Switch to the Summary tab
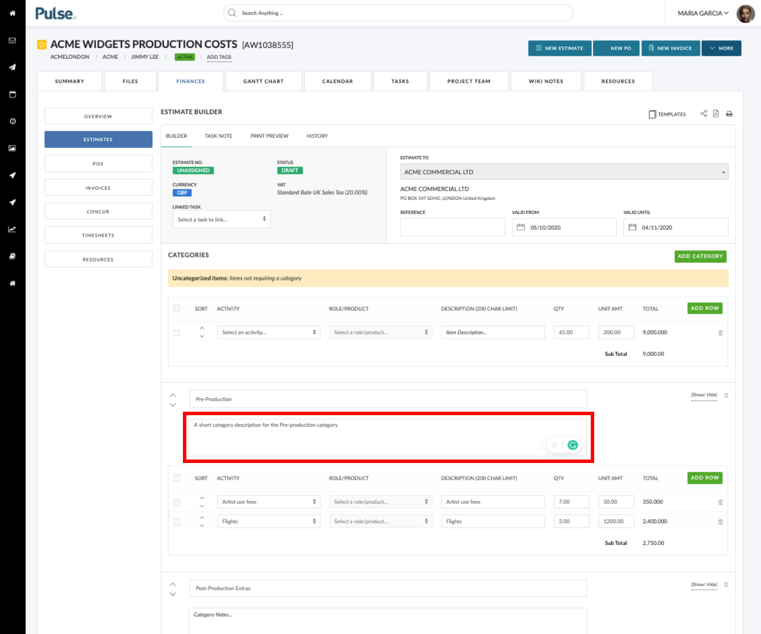 (x=70, y=81)
